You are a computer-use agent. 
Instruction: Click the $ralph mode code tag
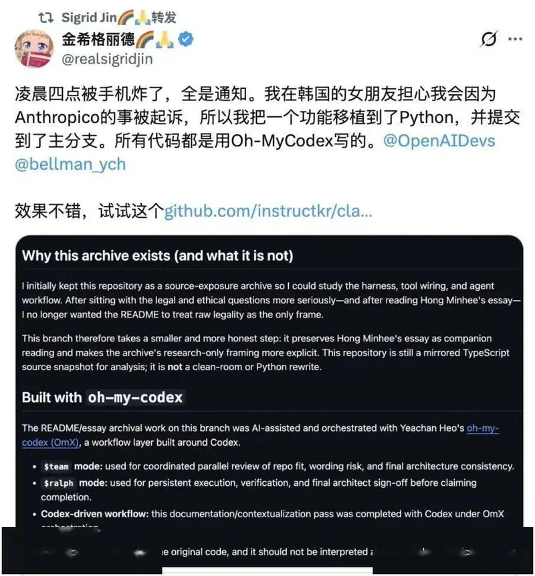pyautogui.click(x=58, y=483)
